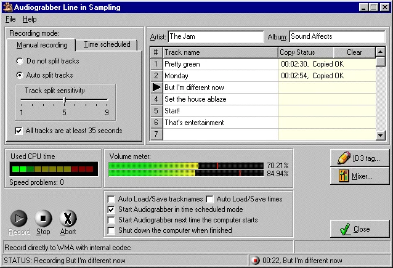This screenshot has height=268, width=393.
Task: Click the track list scroll down arrow
Action: coord(381,136)
